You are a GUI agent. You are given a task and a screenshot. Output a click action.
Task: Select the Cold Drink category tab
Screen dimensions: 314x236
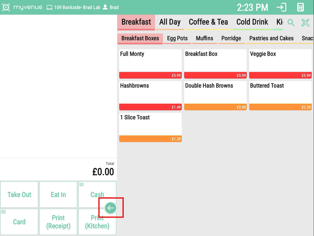click(252, 22)
